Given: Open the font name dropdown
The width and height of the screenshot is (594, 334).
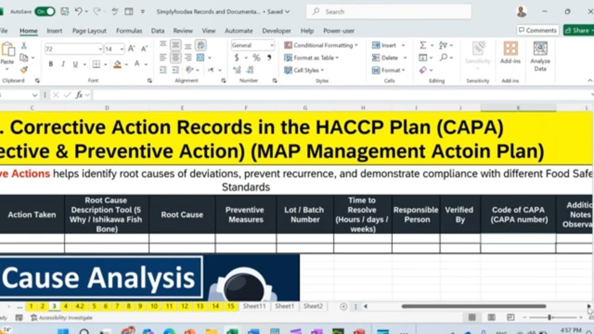Looking at the screenshot, I should click(x=100, y=49).
